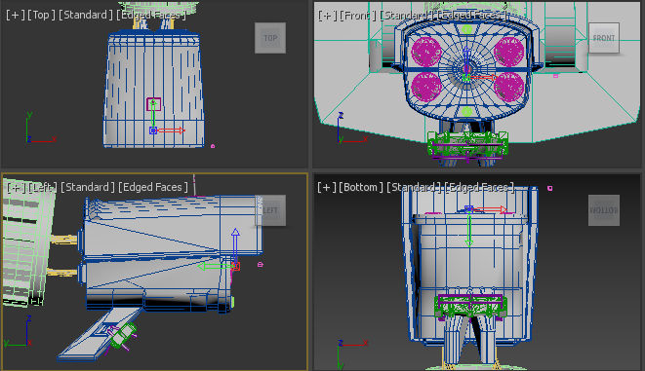645x371 pixels.
Task: Click the FRONT ViewCube face
Action: pos(604,38)
